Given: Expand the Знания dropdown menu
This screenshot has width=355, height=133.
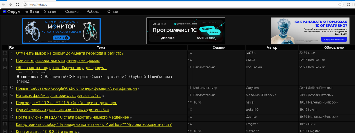Looking at the screenshot, I should pyautogui.click(x=52, y=12).
